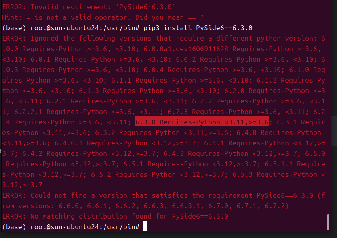Image resolution: width=337 pixels, height=238 pixels.
Task: Click the 'PySide6=6.3.0' quoted text in first line
Action: (x=145, y=7)
